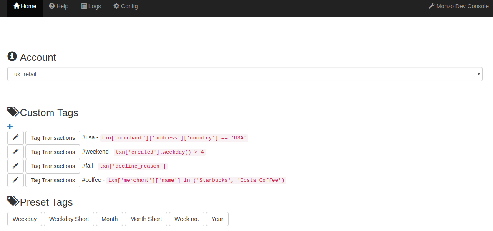
Task: Pick the Month Short preset tag
Action: tap(146, 219)
